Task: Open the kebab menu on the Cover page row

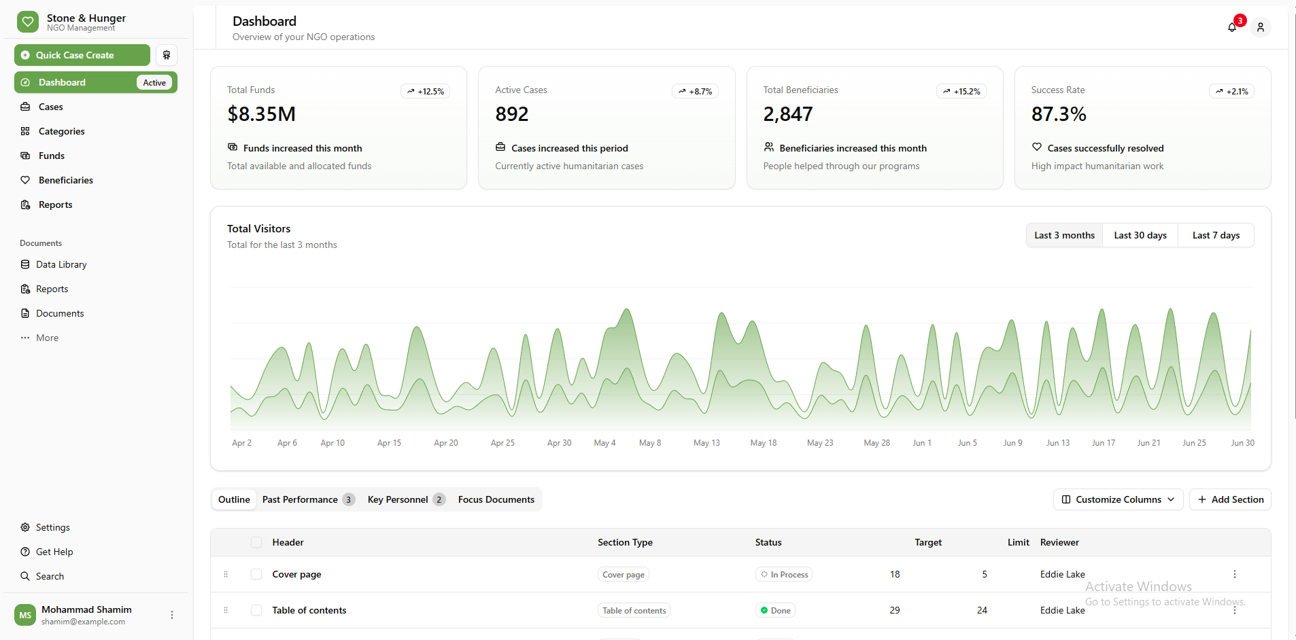Action: [x=1235, y=574]
